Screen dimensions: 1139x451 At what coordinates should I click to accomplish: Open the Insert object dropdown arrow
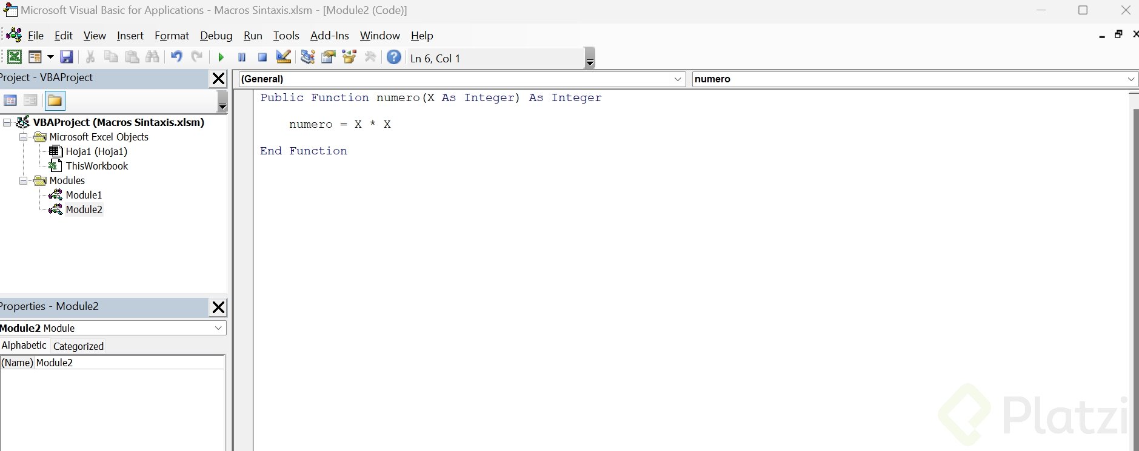click(50, 57)
